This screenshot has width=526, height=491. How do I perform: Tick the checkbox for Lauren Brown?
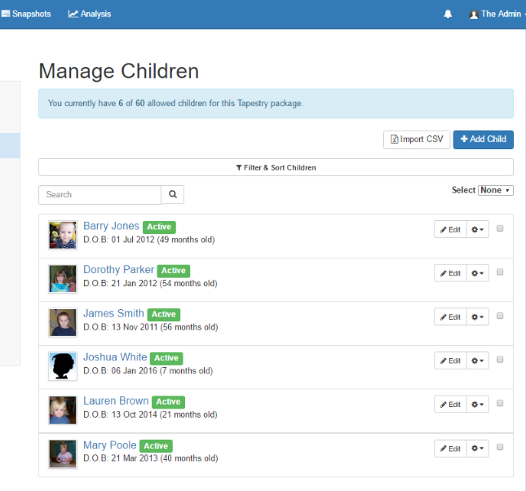(500, 403)
